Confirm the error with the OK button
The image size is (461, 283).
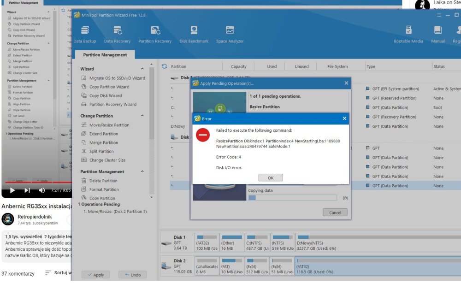click(x=271, y=178)
